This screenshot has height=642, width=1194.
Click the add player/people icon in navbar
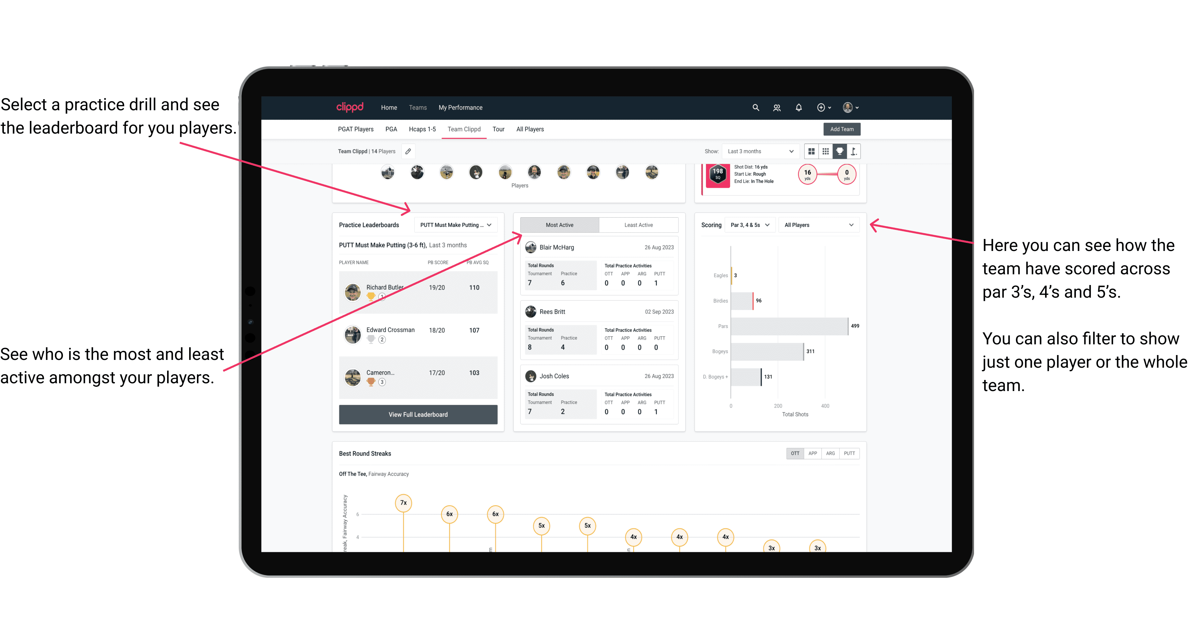coord(777,107)
